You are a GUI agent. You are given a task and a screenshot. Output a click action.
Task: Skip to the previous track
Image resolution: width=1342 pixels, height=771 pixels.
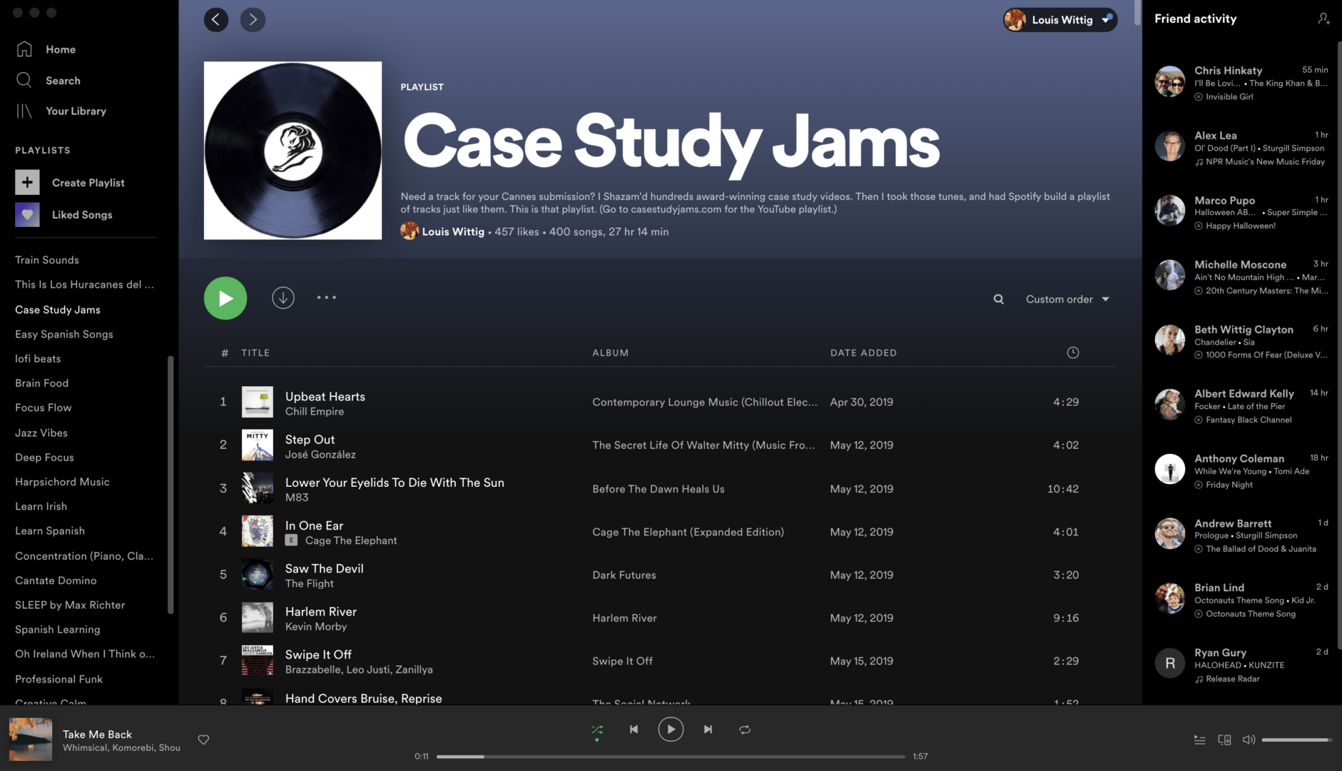[x=634, y=729]
